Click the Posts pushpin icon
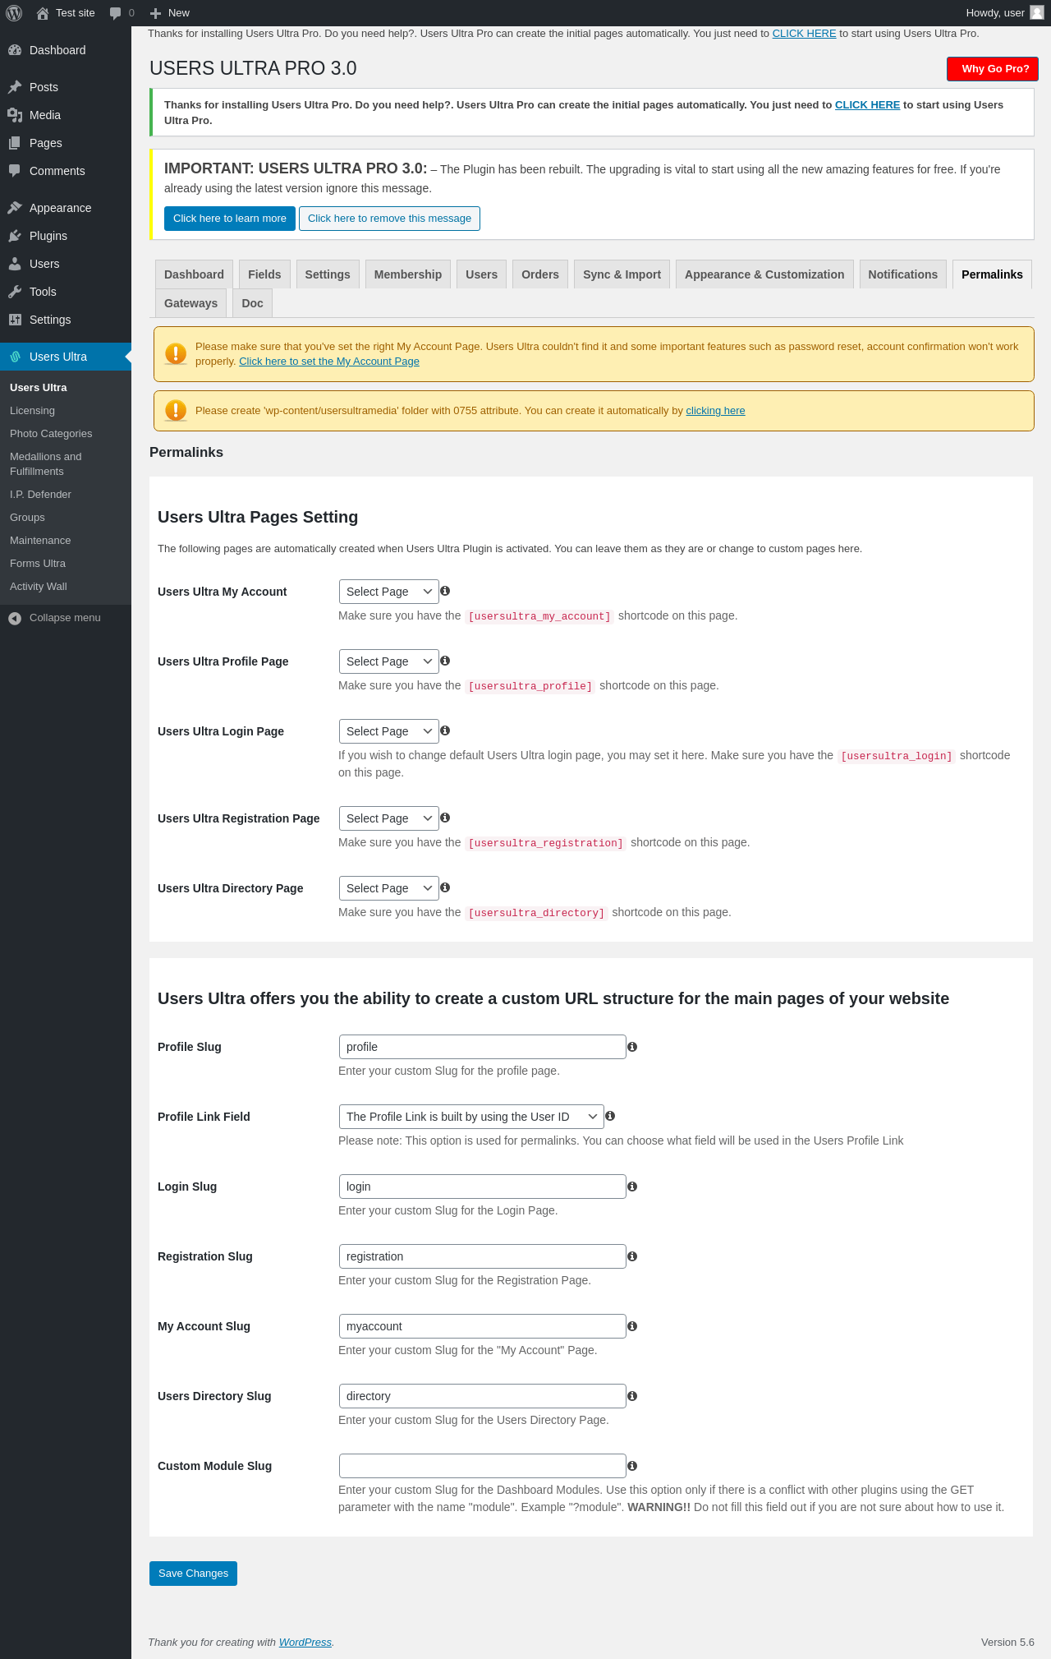Screen dimensions: 1051x1659 (x=15, y=87)
